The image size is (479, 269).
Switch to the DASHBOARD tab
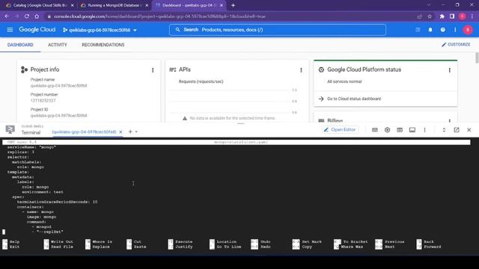tap(20, 45)
